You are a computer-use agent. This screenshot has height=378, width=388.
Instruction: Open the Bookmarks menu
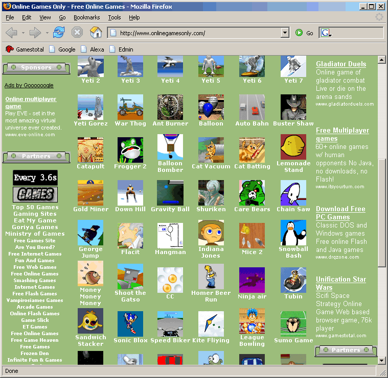click(x=86, y=17)
